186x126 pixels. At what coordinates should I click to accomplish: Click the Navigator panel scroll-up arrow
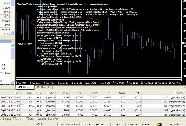tap(12, 46)
